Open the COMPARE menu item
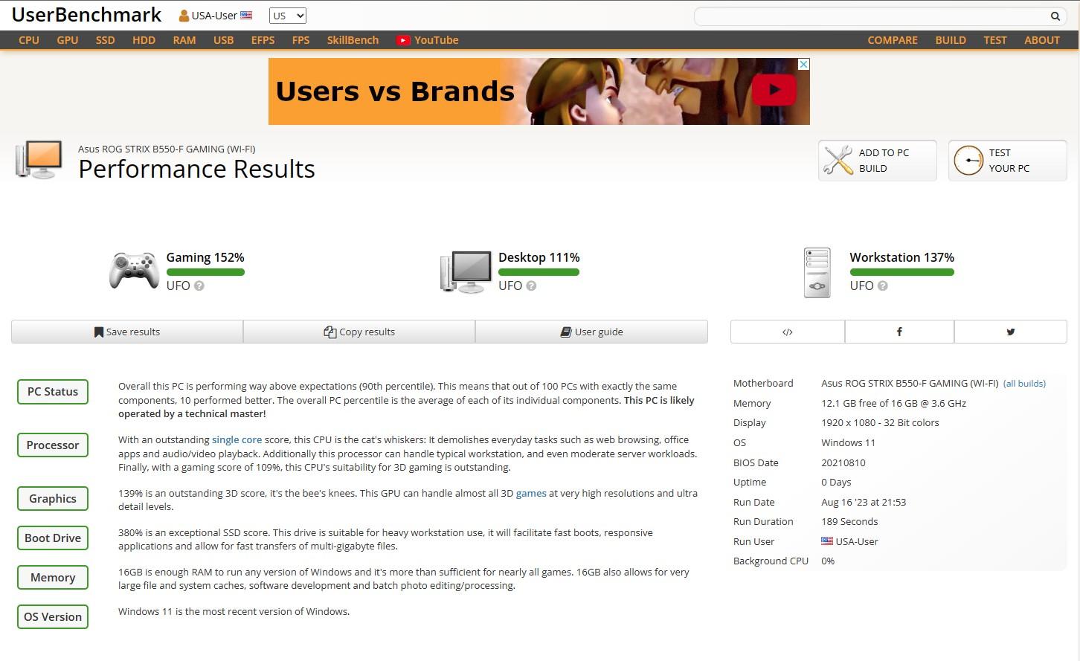The height and width of the screenshot is (661, 1080). click(x=892, y=40)
